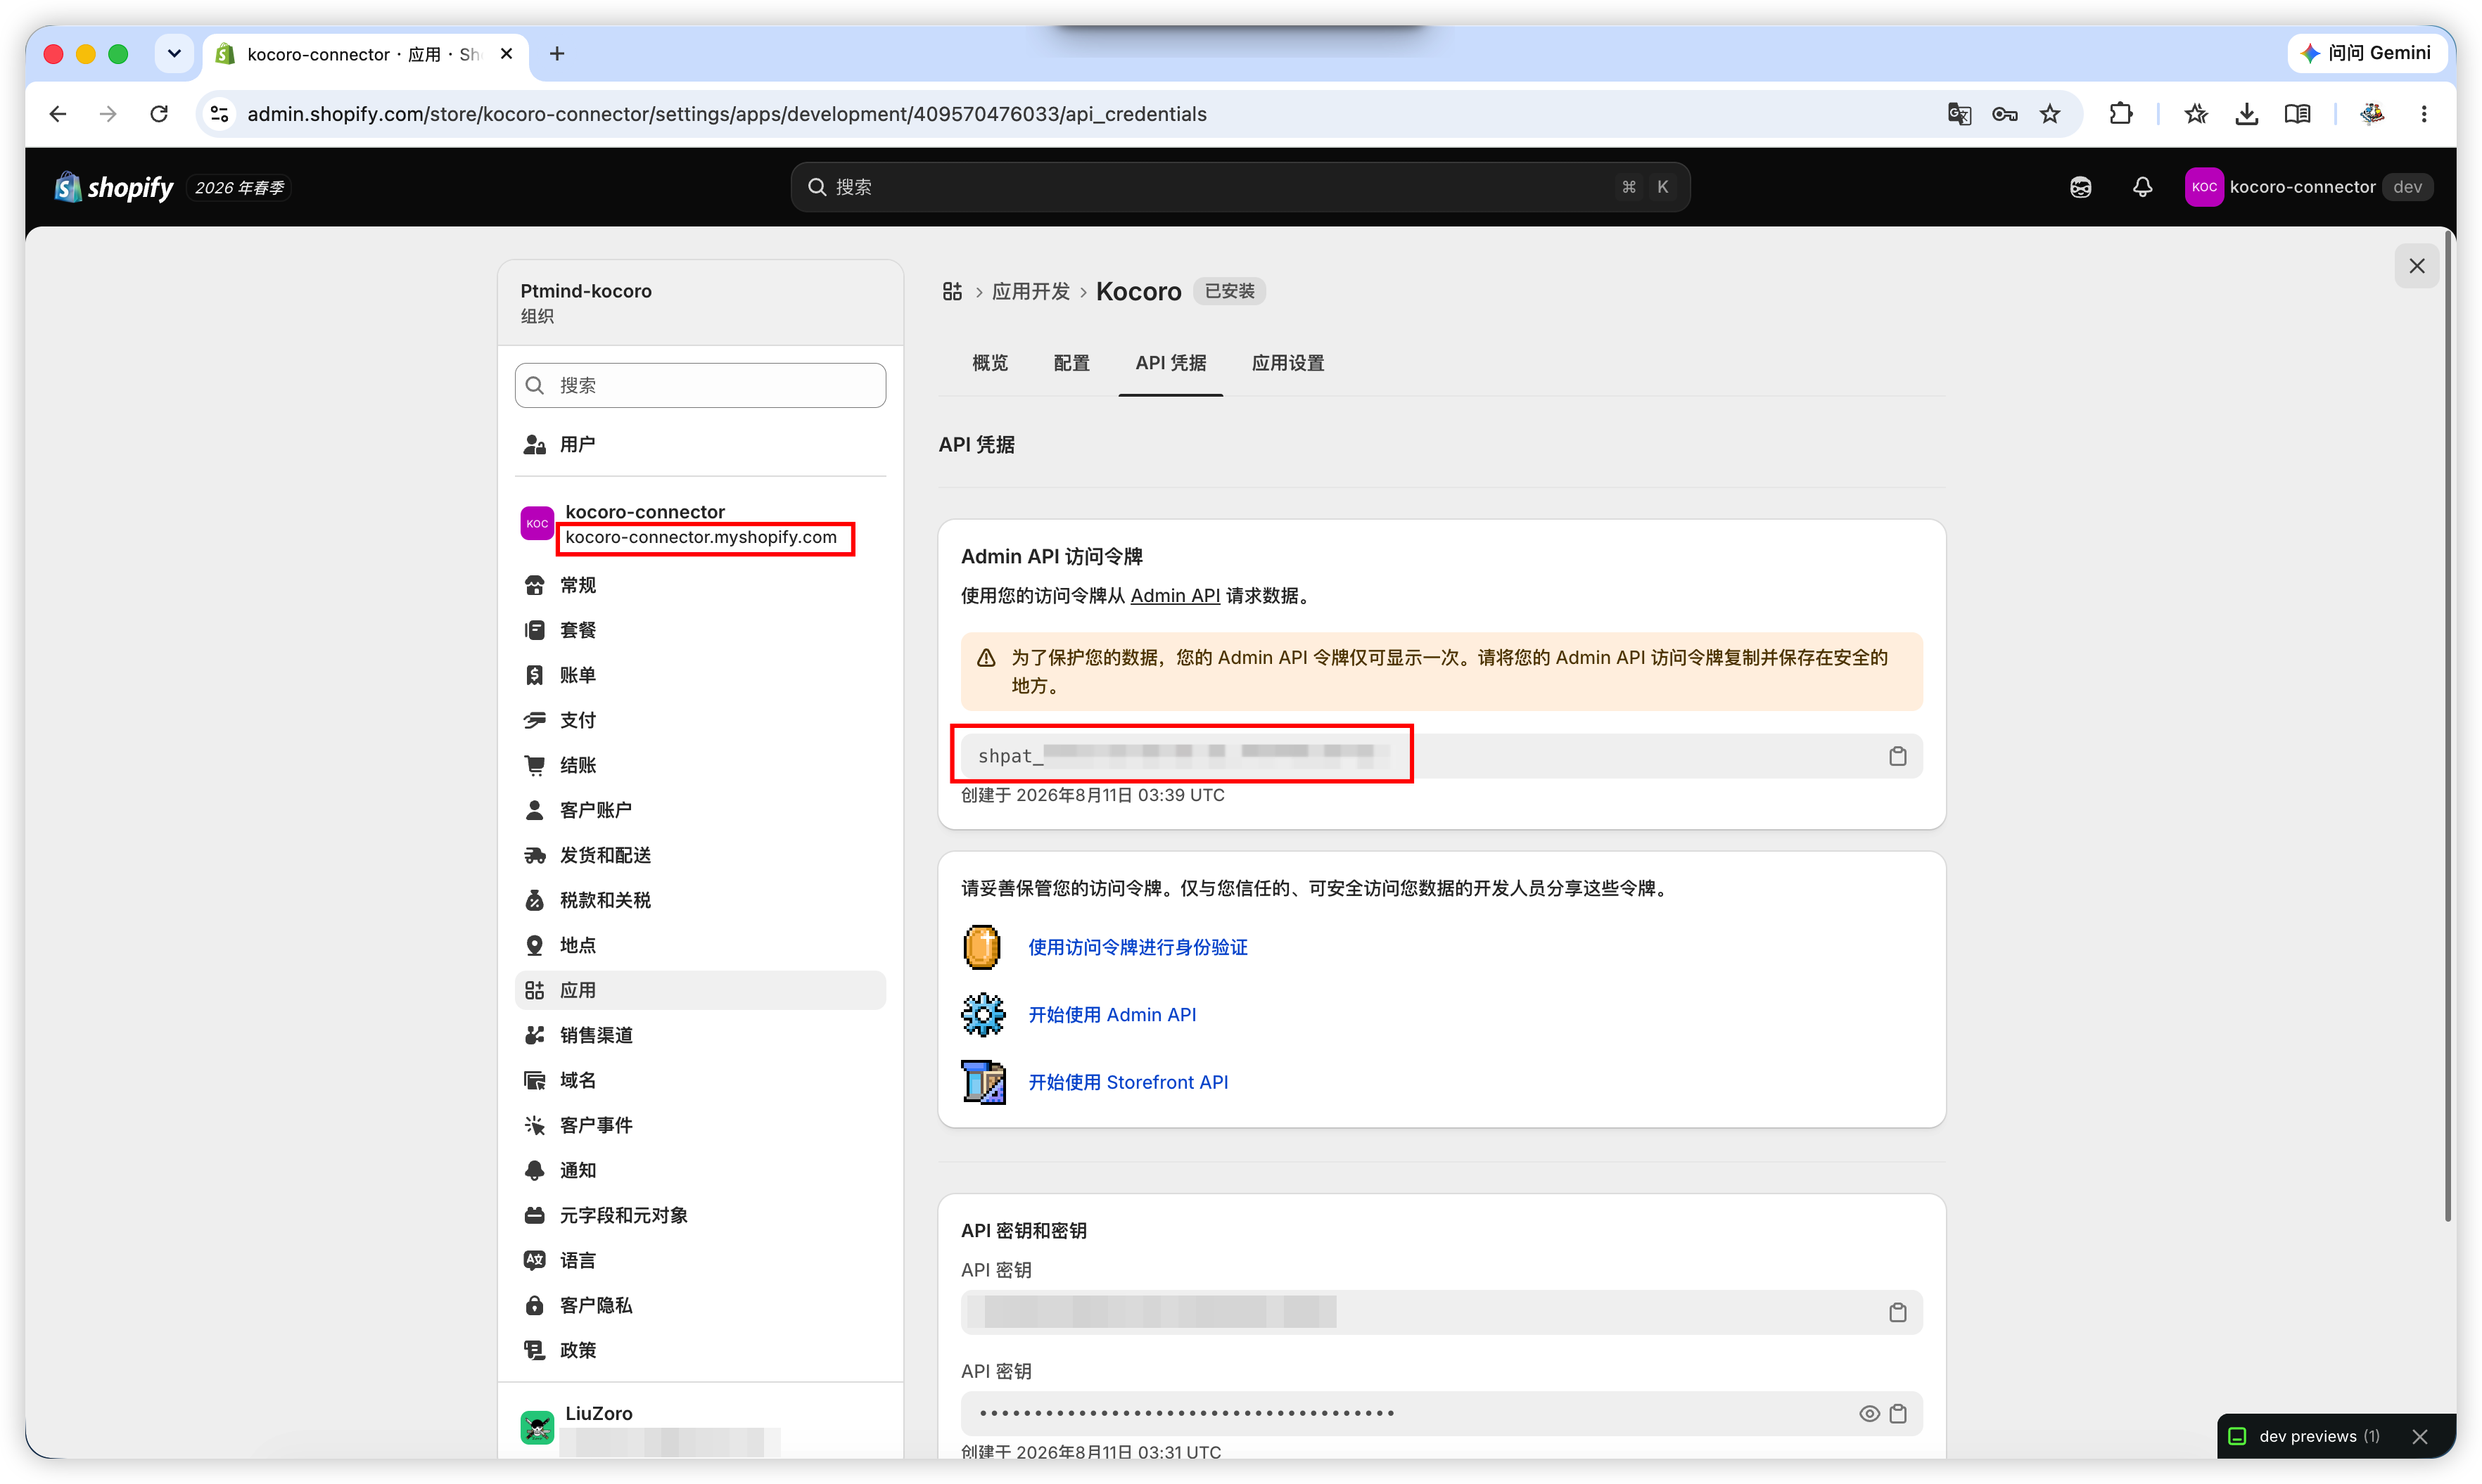The image size is (2482, 1484).
Task: Open 支付 settings
Action: pos(700,720)
